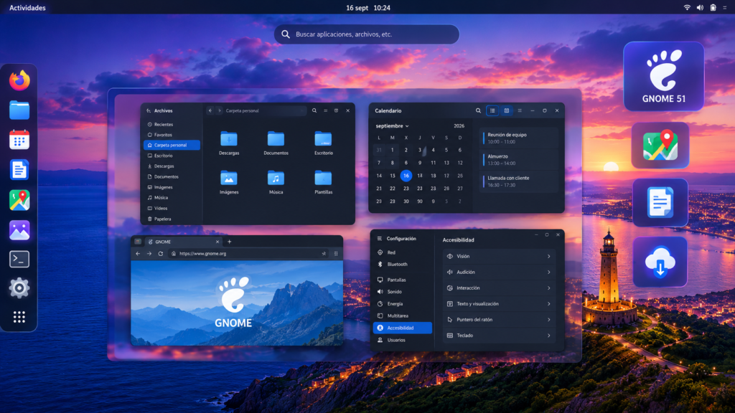Open the Maps tile on the right
The image size is (735, 413).
(x=660, y=146)
